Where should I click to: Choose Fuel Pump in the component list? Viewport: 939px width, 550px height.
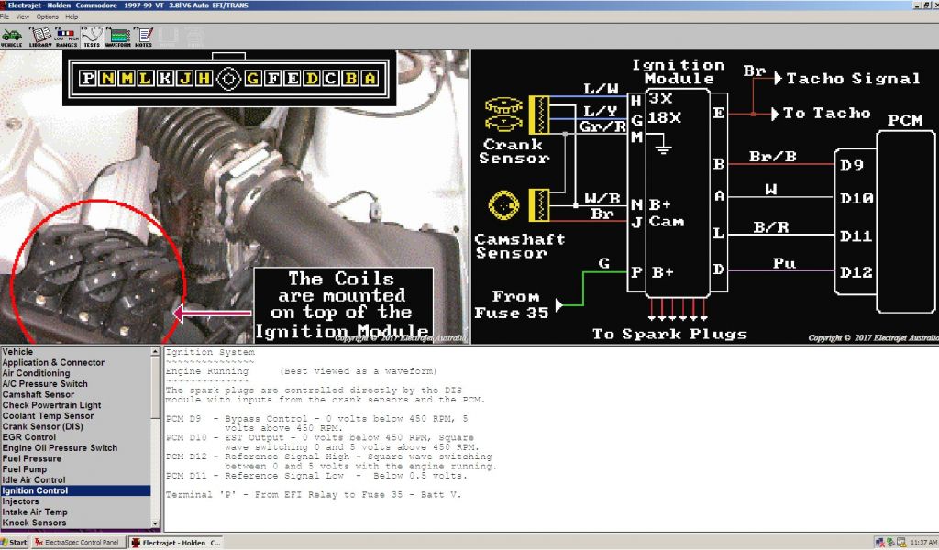click(x=25, y=469)
